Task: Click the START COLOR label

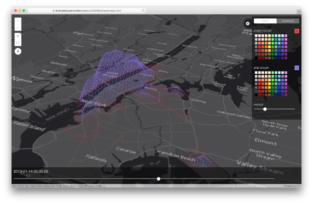Action: point(263,31)
